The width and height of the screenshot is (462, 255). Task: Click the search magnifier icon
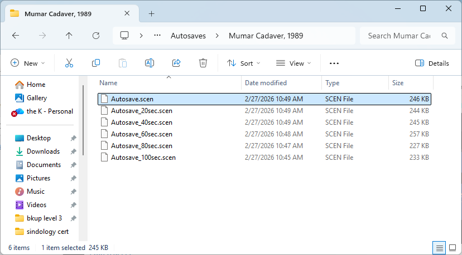pyautogui.click(x=445, y=36)
